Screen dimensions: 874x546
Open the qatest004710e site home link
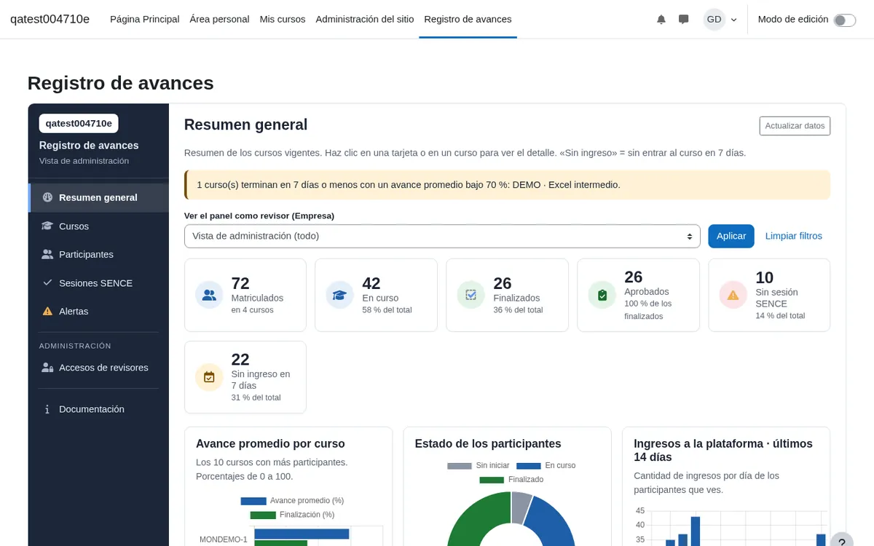click(x=50, y=20)
